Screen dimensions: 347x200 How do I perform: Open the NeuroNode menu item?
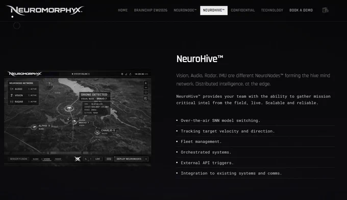185,10
